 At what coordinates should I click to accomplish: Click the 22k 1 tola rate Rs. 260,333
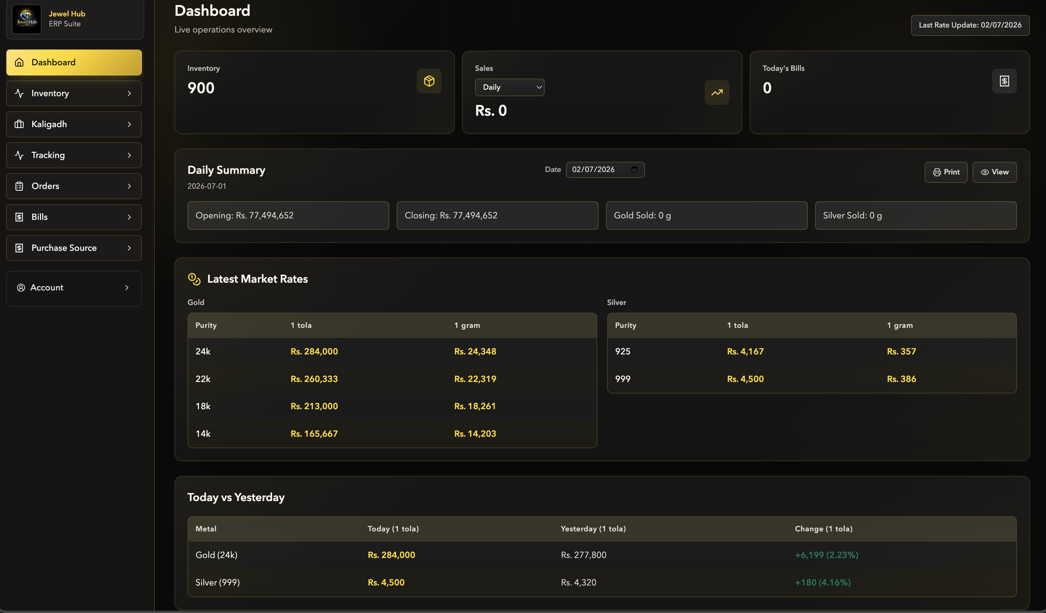pyautogui.click(x=314, y=379)
